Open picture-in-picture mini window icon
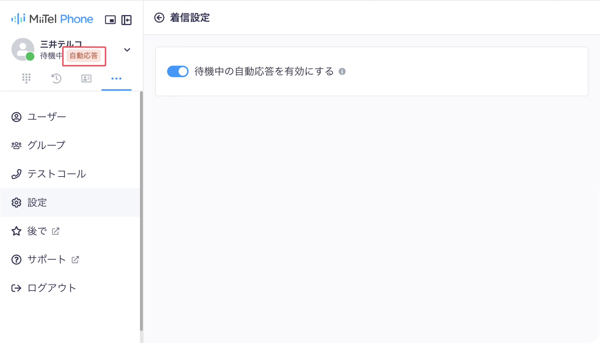 click(110, 20)
